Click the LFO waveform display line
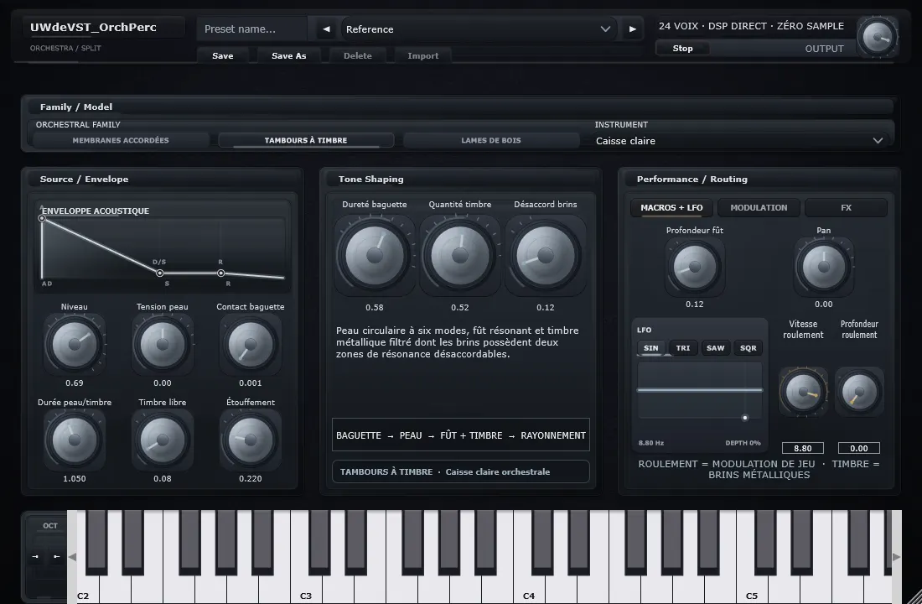The width and height of the screenshot is (922, 604). click(700, 390)
